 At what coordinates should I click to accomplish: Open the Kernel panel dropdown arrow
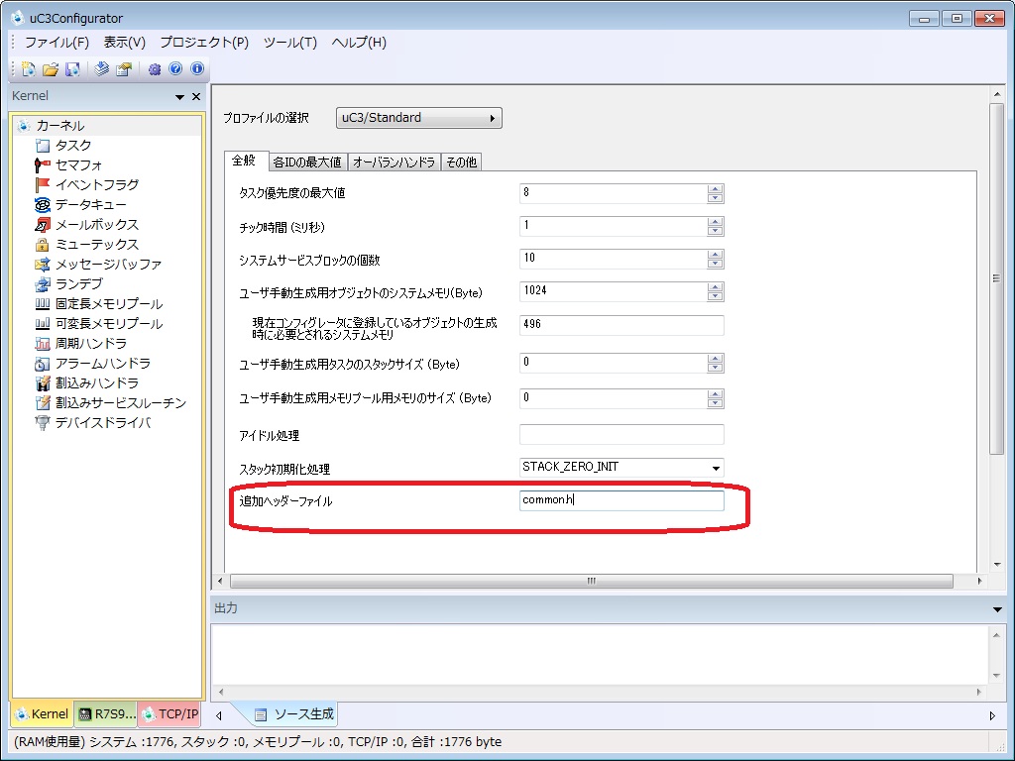pos(179,97)
